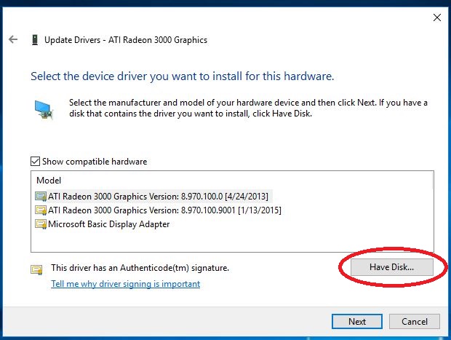Click the icon of the 8.970.100.9001 driver entry
Screen dimensions: 451x340
pos(41,210)
